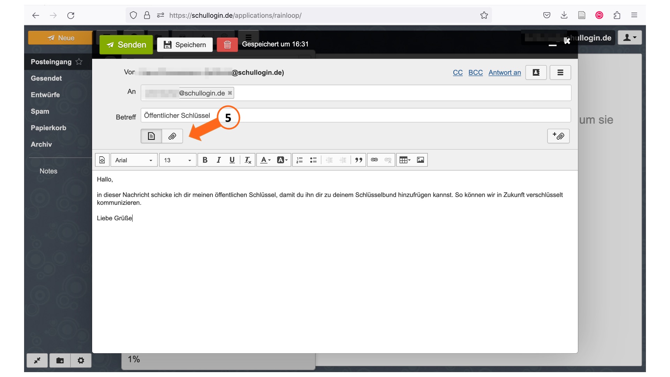Open the Papierkorb folder
The width and height of the screenshot is (670, 377).
tap(49, 128)
